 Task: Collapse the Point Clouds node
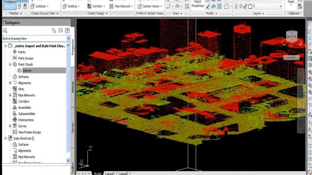[x=10, y=64]
